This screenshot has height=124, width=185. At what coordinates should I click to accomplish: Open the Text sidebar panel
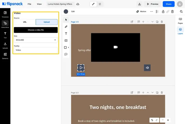5,35
